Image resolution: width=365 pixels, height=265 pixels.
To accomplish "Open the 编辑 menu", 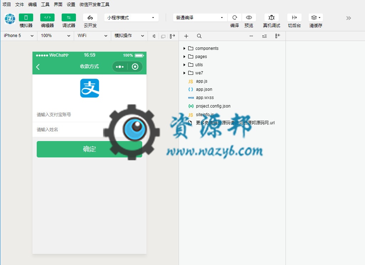I will pos(32,4).
